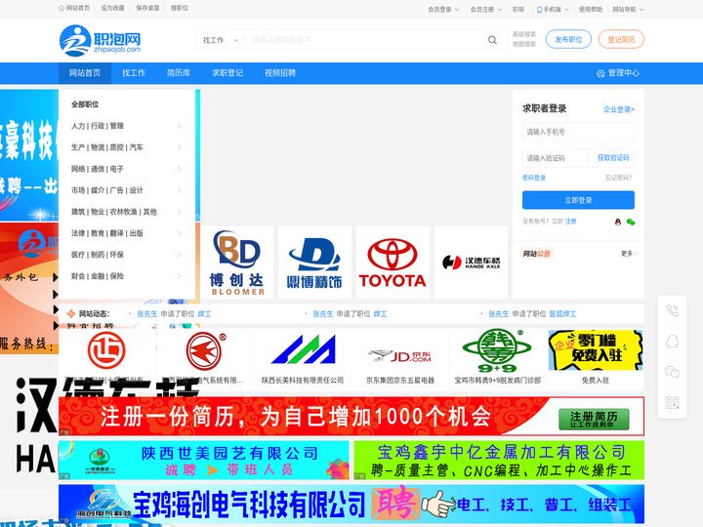This screenshot has height=527, width=703.
Task: Open the 宝鸡鑫宇中亿金属加工有限公司 banner ad
Action: pyautogui.click(x=499, y=461)
